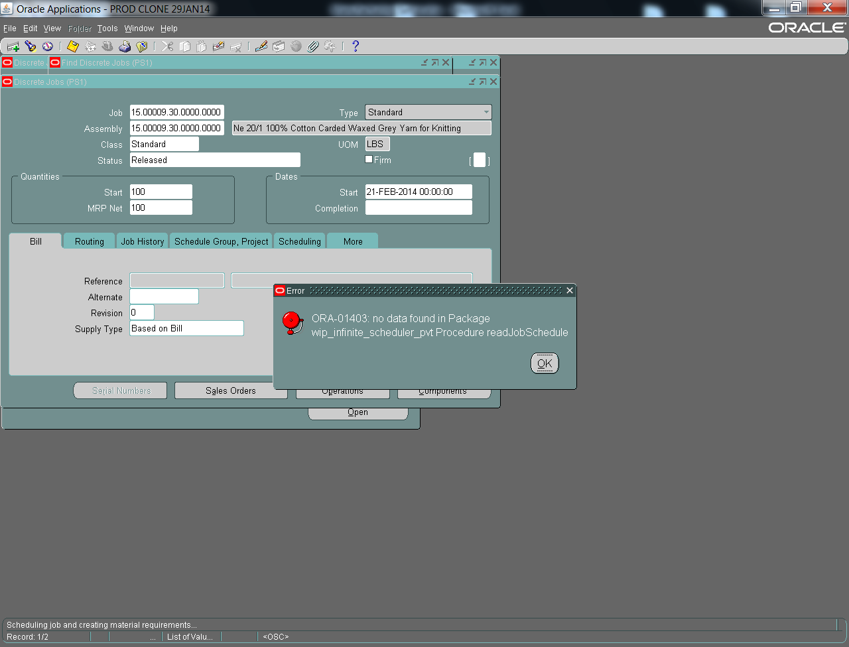
Task: Click the Components button
Action: click(443, 393)
